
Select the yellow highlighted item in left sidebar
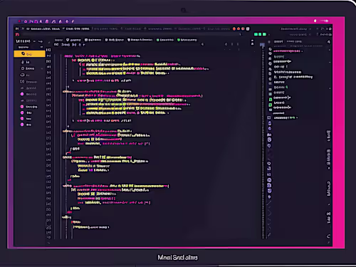coord(29,54)
